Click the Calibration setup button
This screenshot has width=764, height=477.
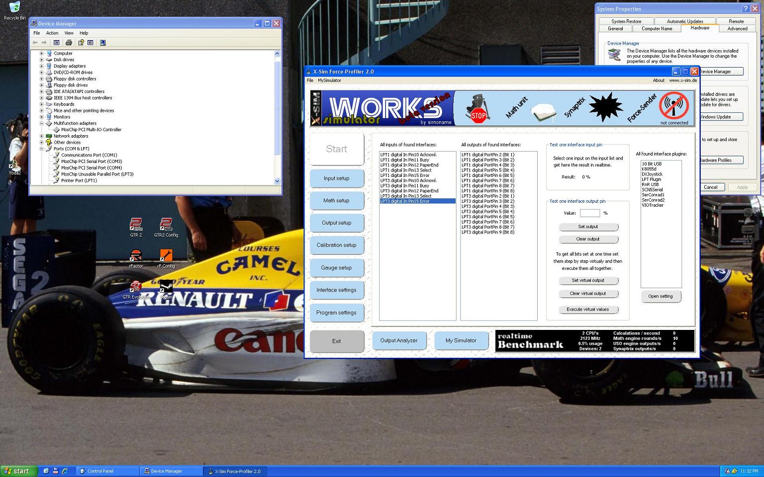(x=337, y=245)
